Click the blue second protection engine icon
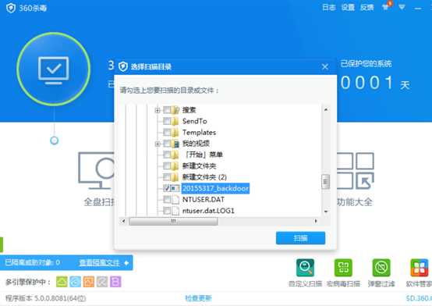Viewport: 432px width, 306px height. point(75,282)
